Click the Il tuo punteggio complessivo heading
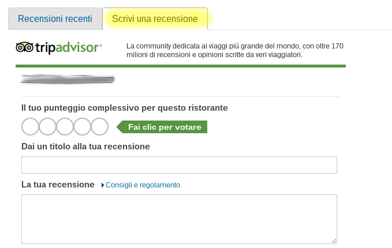Viewport: 392px width, 248px height. (124, 107)
